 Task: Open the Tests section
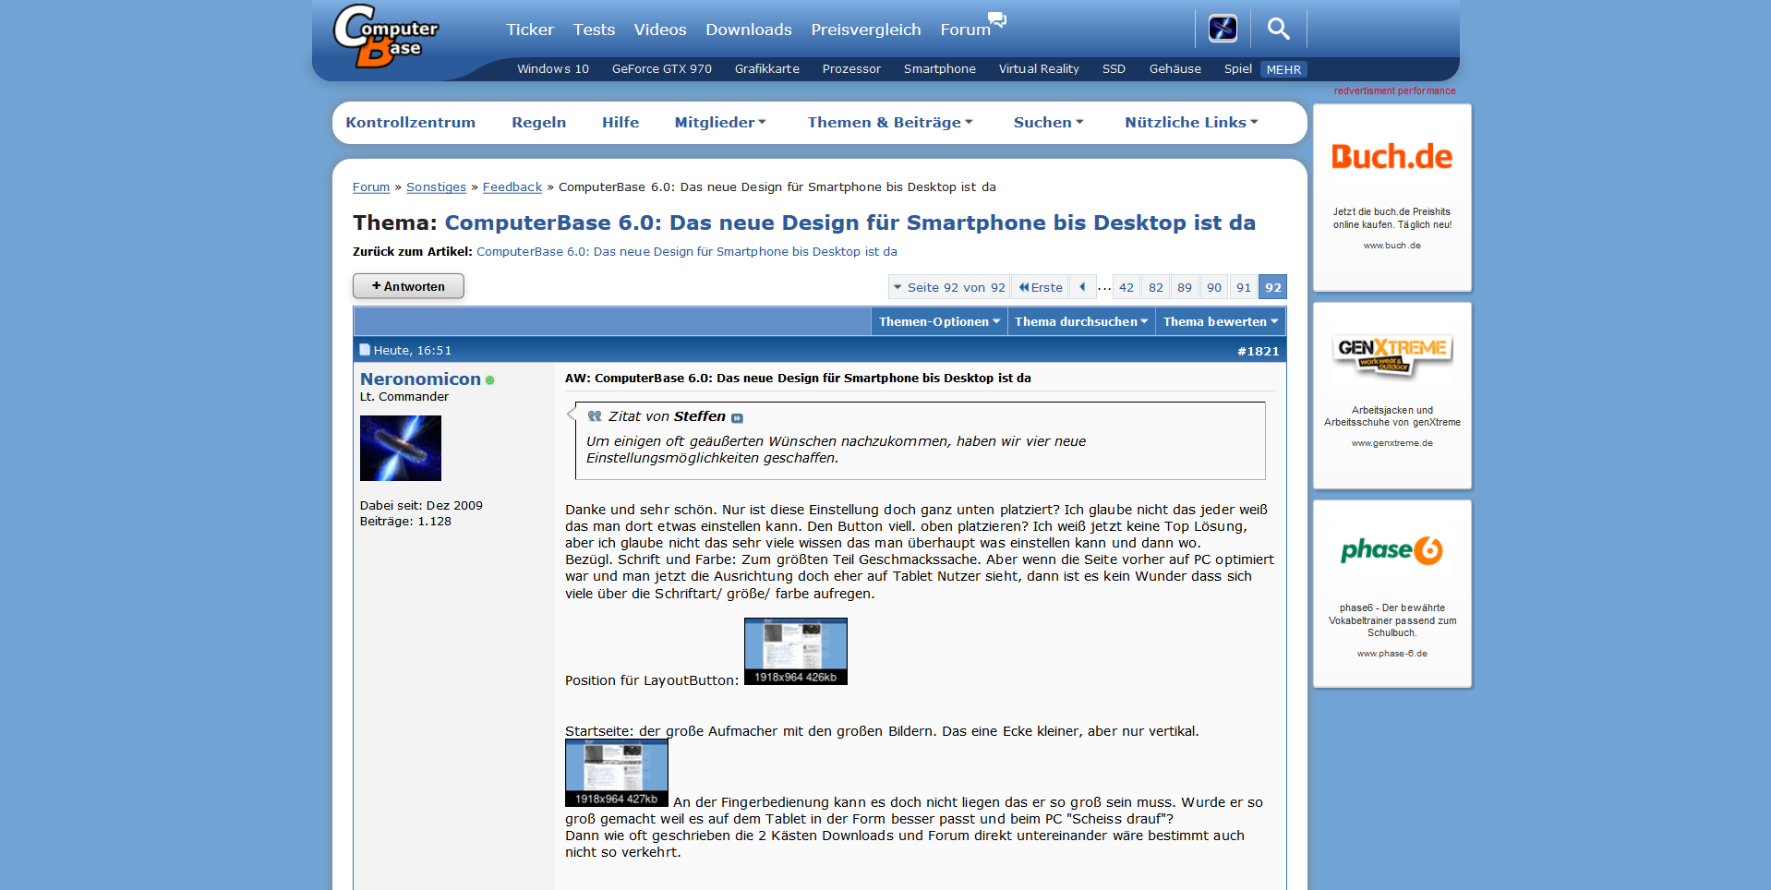point(594,30)
